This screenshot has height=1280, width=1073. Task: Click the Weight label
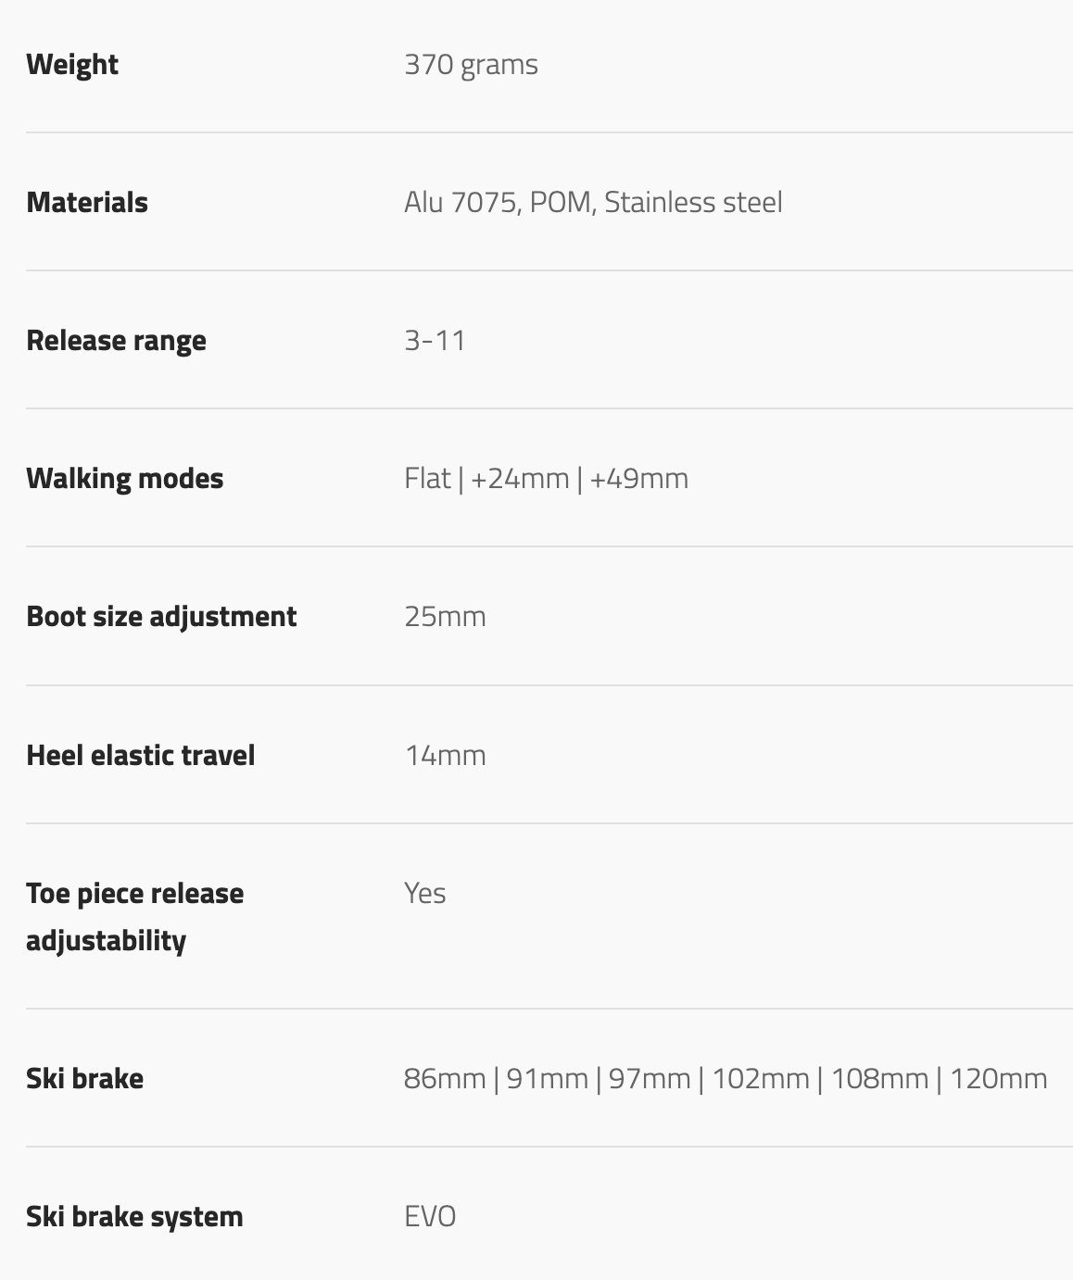pos(72,65)
